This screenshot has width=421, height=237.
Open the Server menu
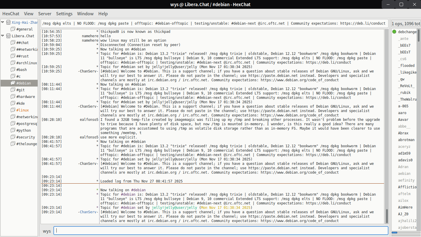point(45,14)
